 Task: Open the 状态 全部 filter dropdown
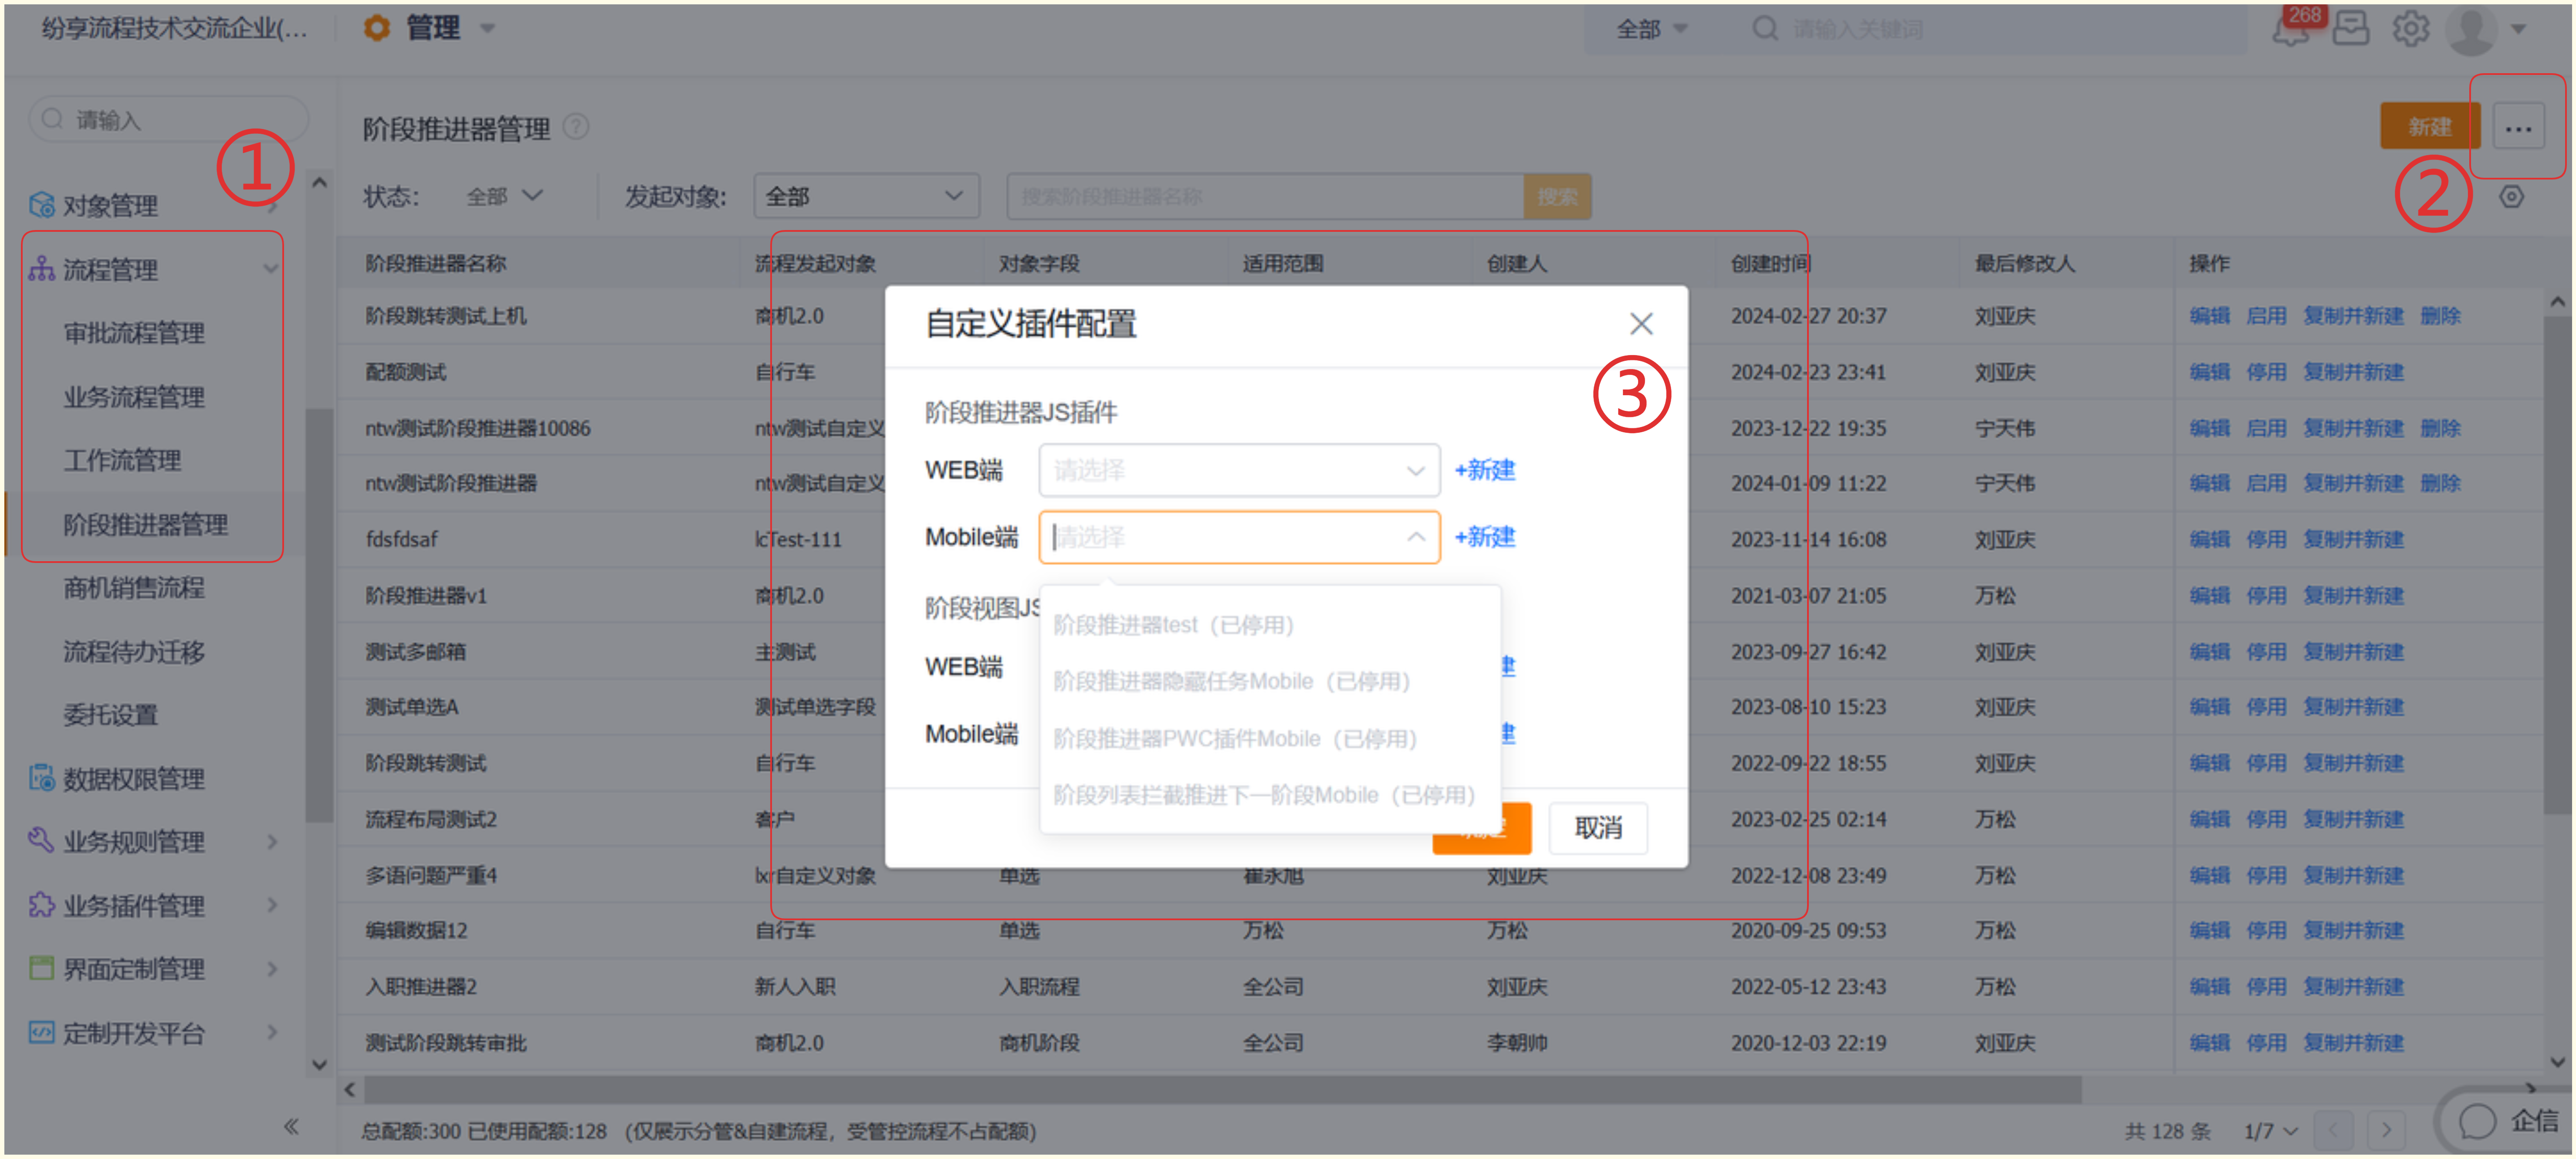coord(505,196)
